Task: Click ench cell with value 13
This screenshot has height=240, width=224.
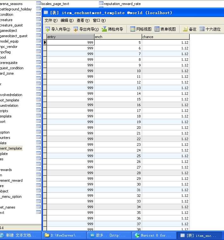Action: [118, 88]
